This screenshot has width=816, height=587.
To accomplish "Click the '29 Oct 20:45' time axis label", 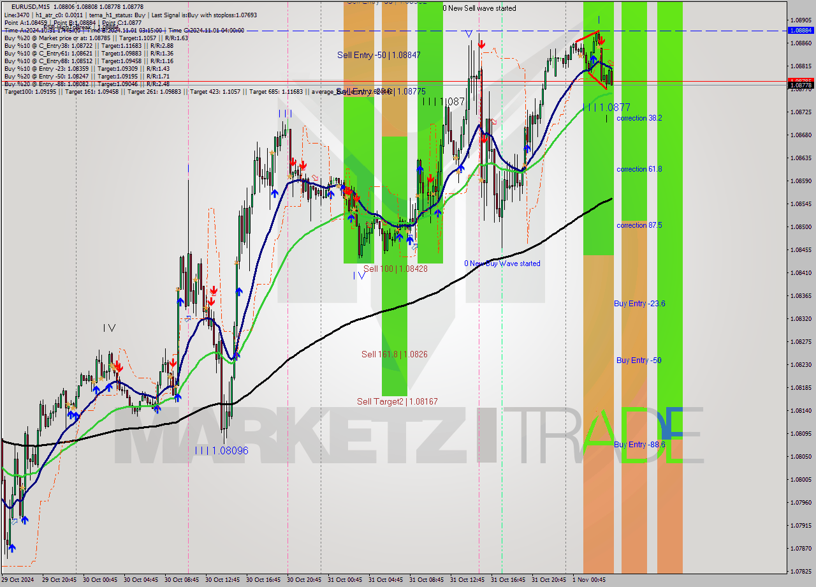I will (x=59, y=580).
